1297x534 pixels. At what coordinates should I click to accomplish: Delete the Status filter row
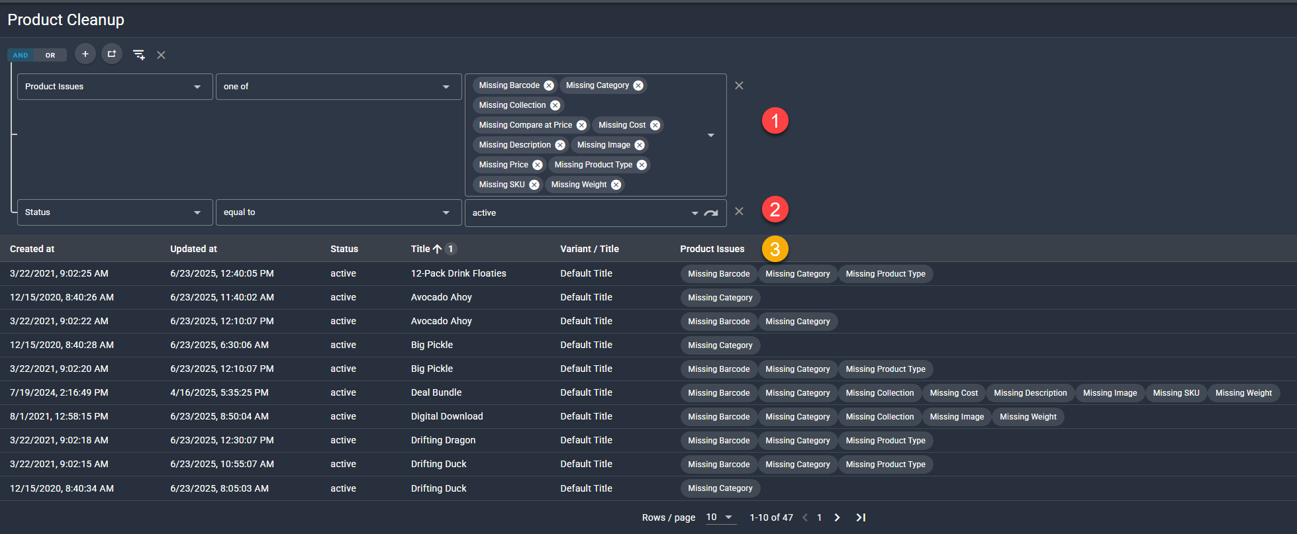(x=739, y=211)
